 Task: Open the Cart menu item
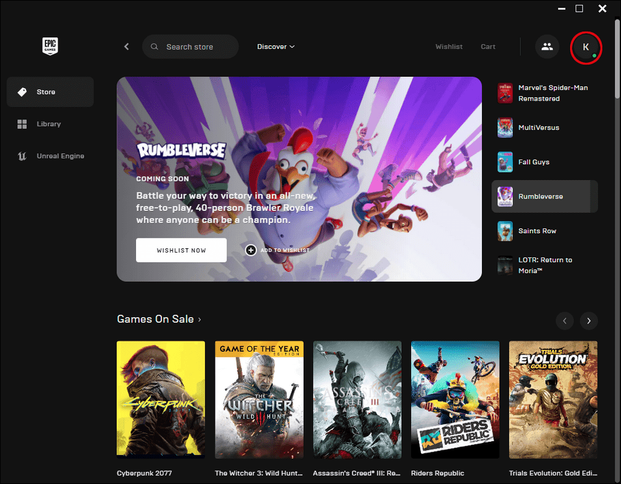(x=488, y=47)
